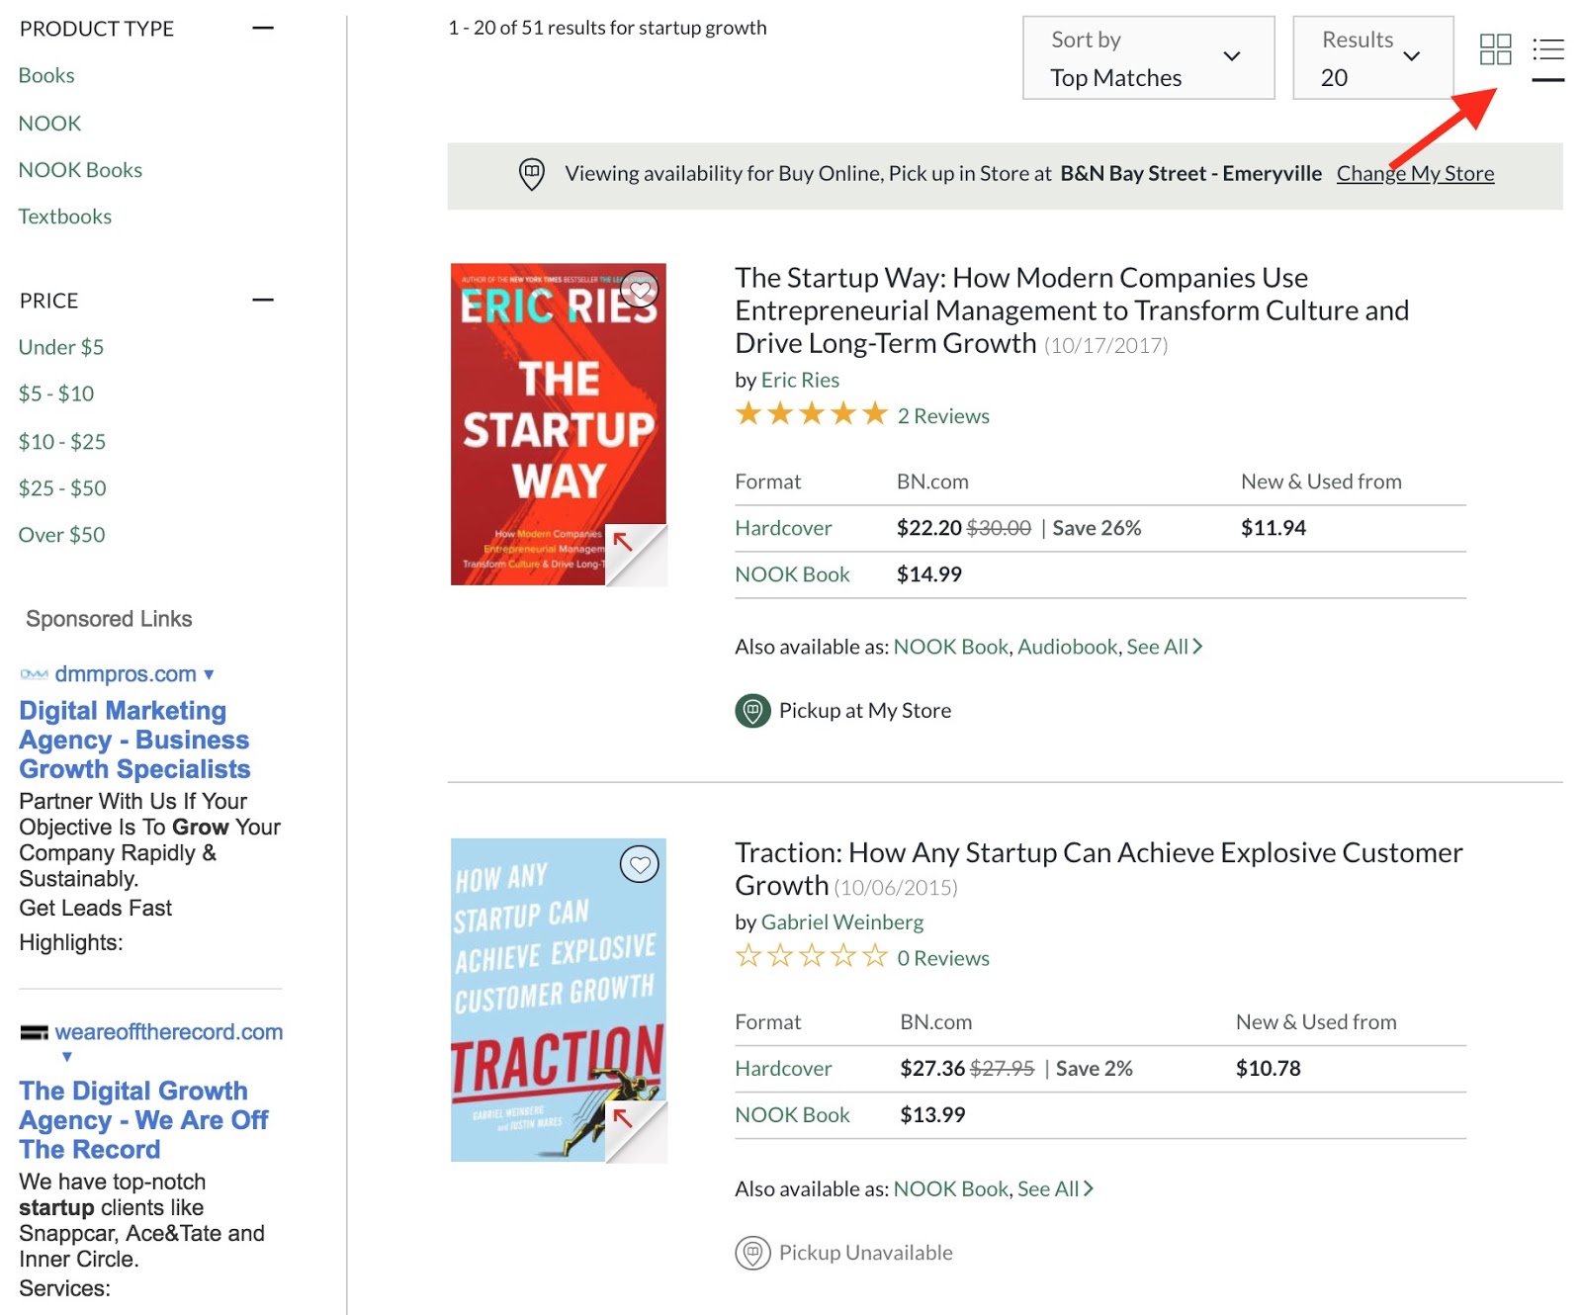The width and height of the screenshot is (1582, 1315).
Task: Click empty star rating for Traction
Action: pos(812,956)
